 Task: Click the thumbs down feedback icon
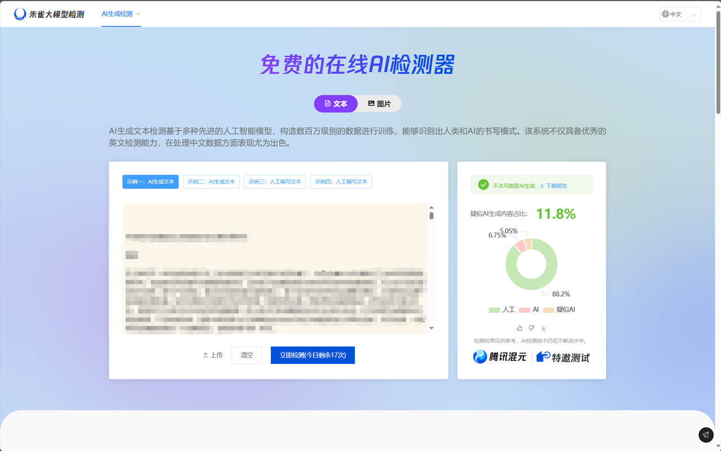531,328
